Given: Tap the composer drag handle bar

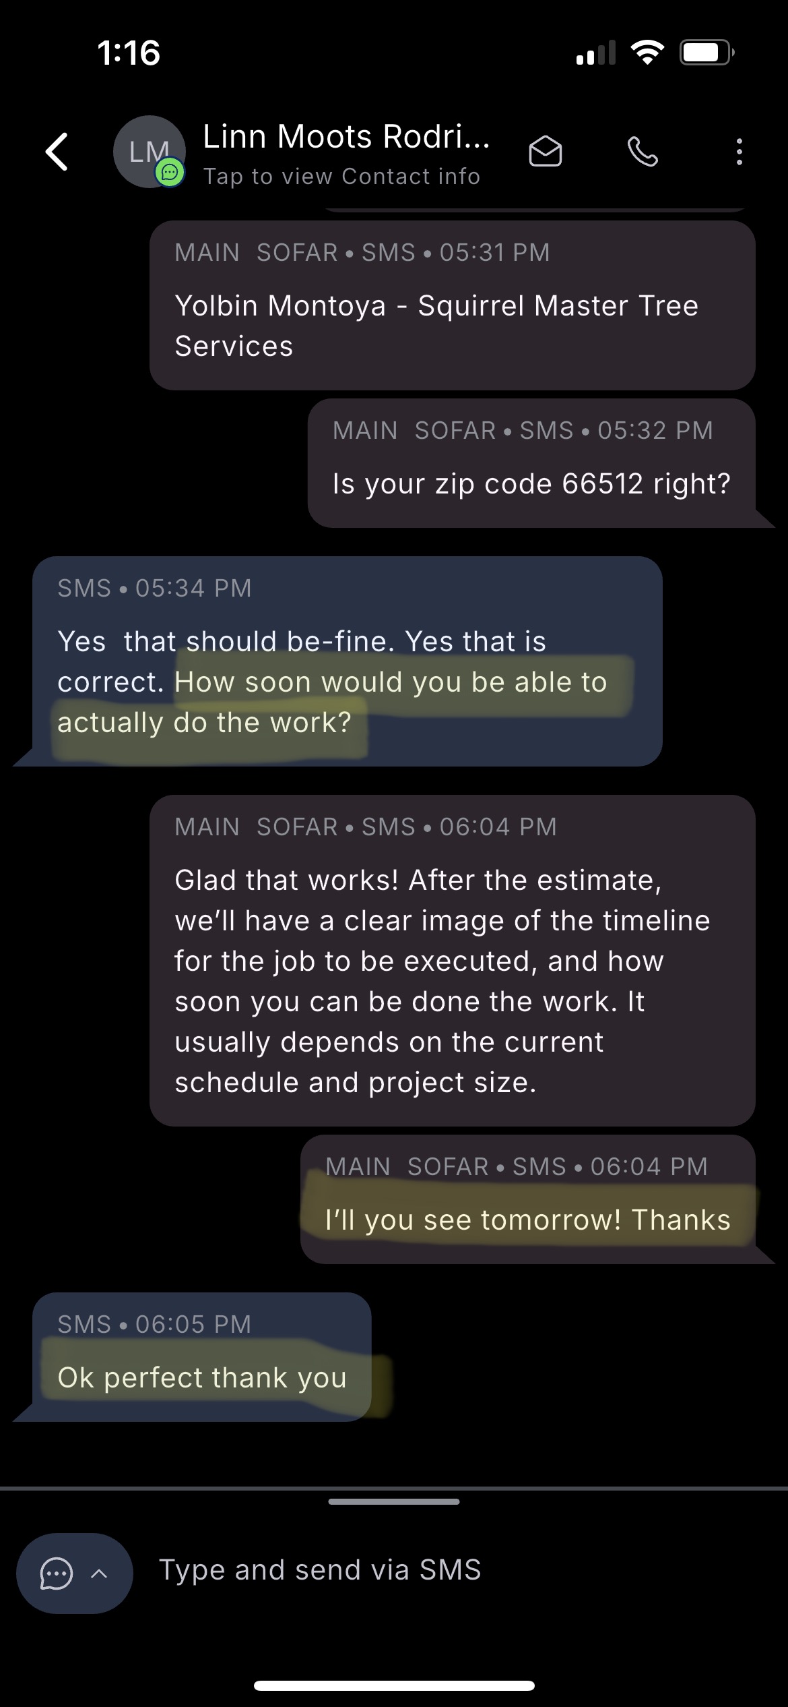Looking at the screenshot, I should (394, 1501).
